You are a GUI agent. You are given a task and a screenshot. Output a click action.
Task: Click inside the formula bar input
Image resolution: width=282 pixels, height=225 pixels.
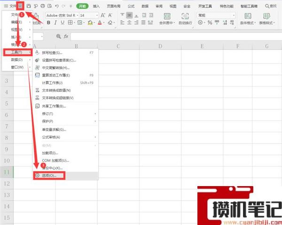176,37
